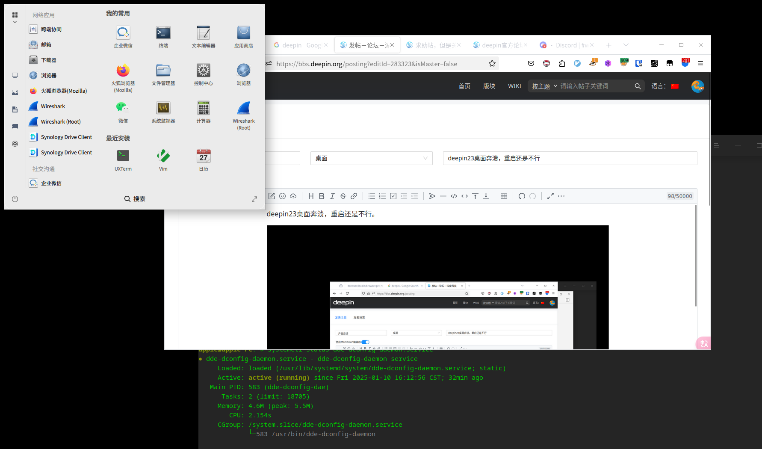
Task: Click the post title input field
Action: coord(570,158)
